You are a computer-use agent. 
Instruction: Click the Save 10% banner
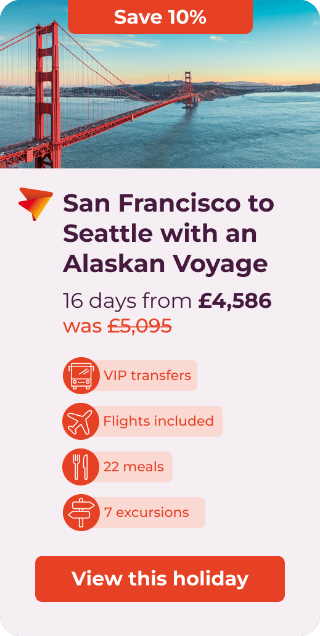click(x=160, y=17)
